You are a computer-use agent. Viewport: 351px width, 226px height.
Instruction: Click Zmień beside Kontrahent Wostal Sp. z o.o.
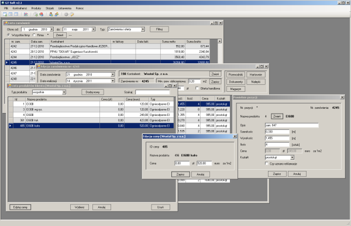[x=215, y=74]
